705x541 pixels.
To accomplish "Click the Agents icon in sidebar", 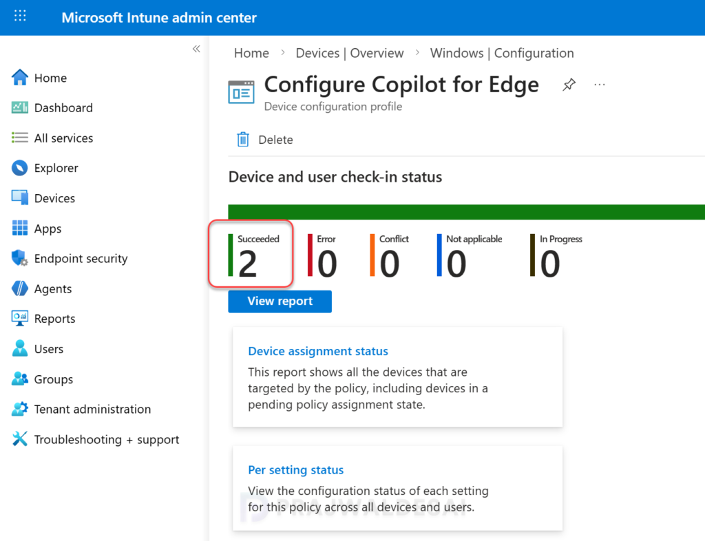I will [x=20, y=288].
